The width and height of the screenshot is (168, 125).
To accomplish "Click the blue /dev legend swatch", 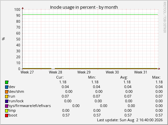I will click(x=6, y=87).
